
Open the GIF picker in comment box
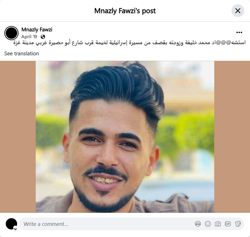click(x=228, y=224)
